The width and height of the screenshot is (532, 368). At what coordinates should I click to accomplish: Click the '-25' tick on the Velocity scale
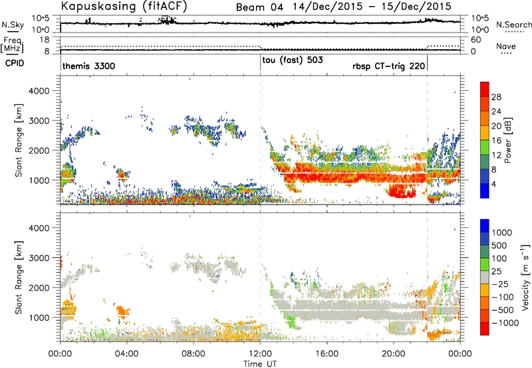click(x=500, y=284)
